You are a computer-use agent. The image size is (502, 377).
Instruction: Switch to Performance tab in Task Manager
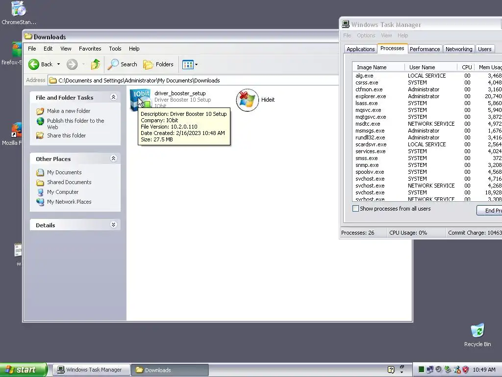pyautogui.click(x=425, y=49)
